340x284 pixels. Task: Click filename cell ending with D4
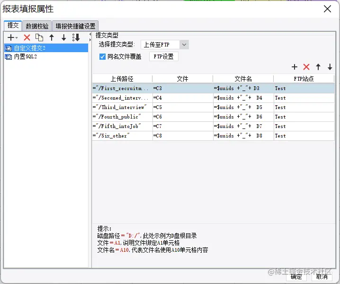tap(243, 98)
